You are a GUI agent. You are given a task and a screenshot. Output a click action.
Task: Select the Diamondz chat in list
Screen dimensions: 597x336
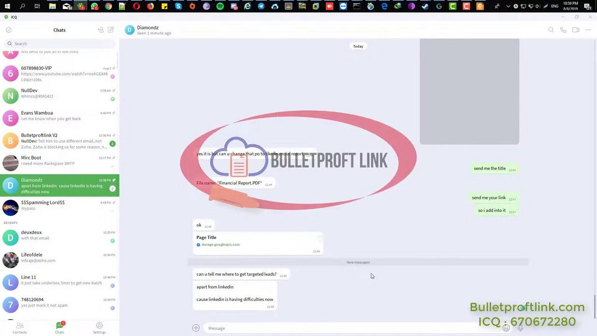point(60,185)
